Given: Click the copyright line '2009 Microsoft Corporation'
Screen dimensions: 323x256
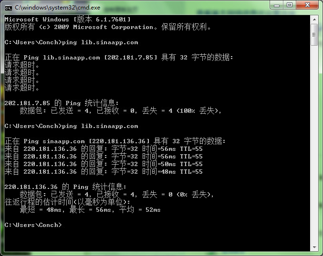Looking at the screenshot, I should (104, 27).
